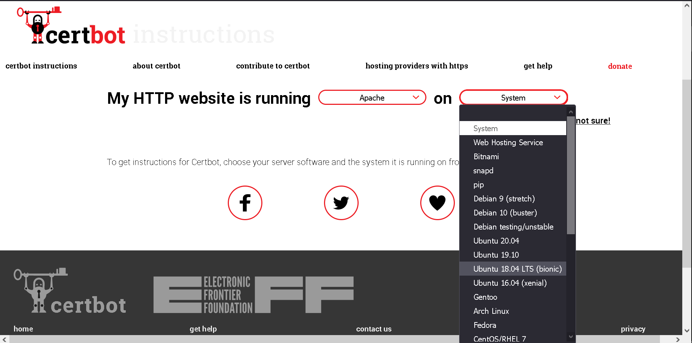Open hosting providers with https link
Viewport: 692px width, 343px height.
click(x=417, y=66)
